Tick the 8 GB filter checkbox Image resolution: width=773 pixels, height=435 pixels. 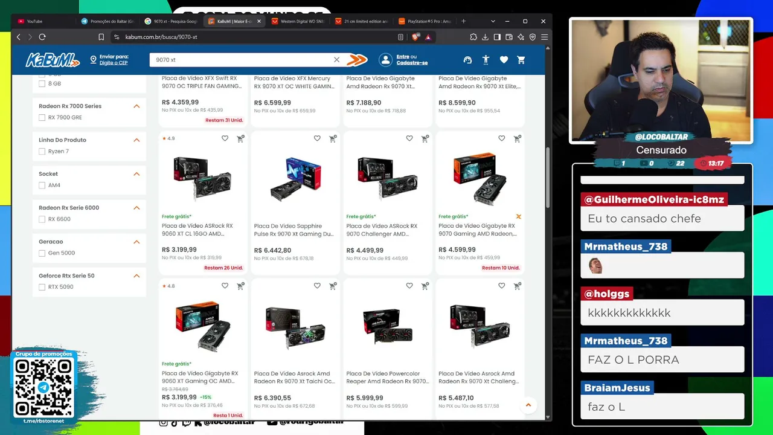pos(42,84)
